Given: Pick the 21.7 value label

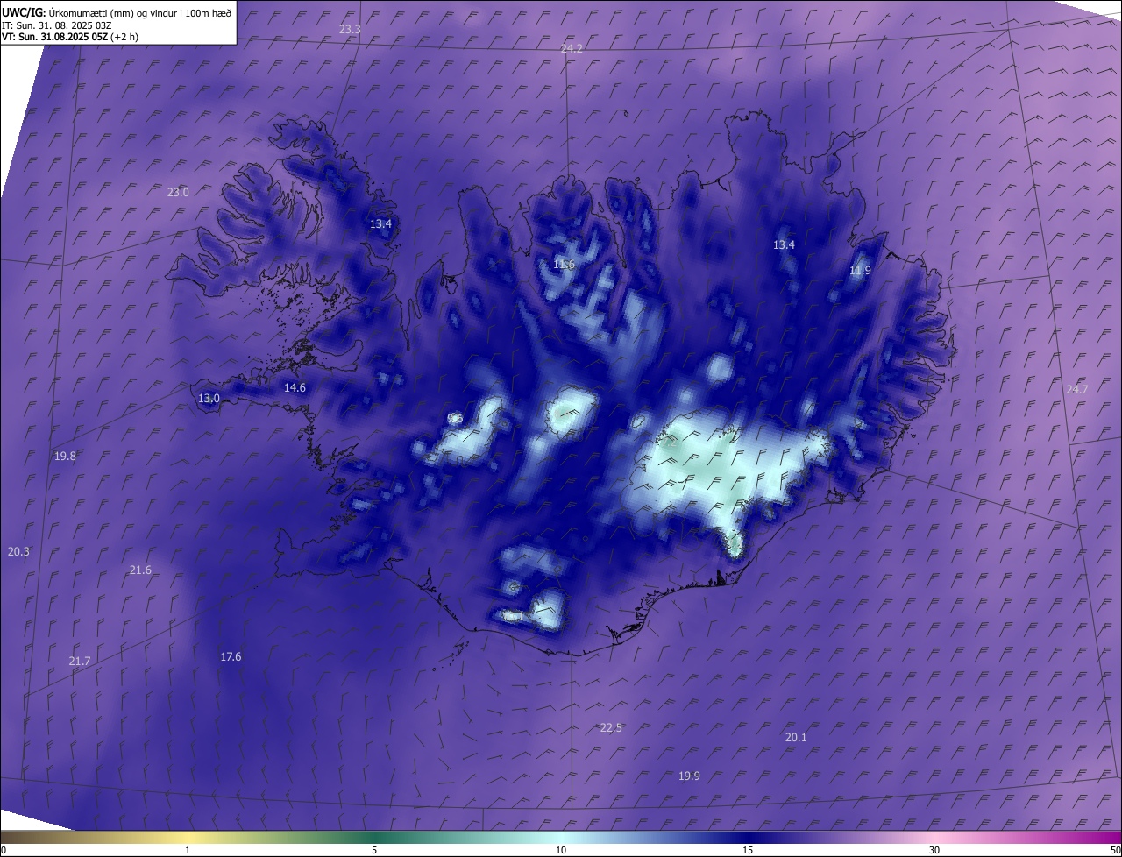Looking at the screenshot, I should point(79,661).
